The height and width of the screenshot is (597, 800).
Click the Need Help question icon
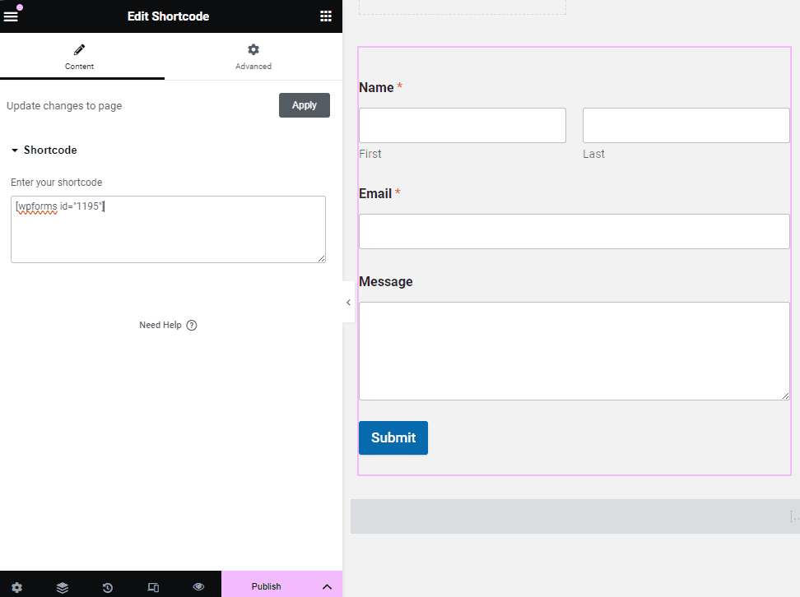(x=192, y=325)
